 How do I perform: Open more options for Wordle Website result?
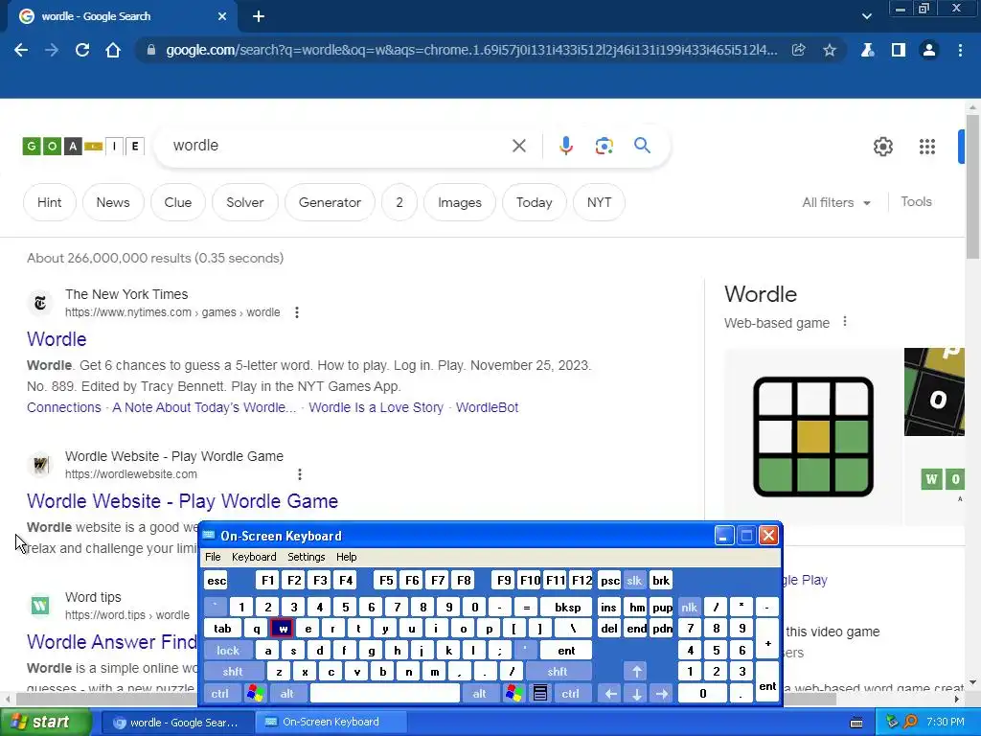(300, 474)
